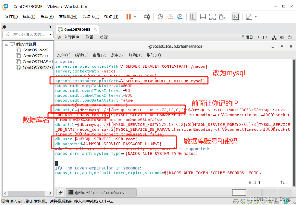This screenshot has width=296, height=205.
Task: Click the guest clock 星期日 10:19
Action: (254, 37)
